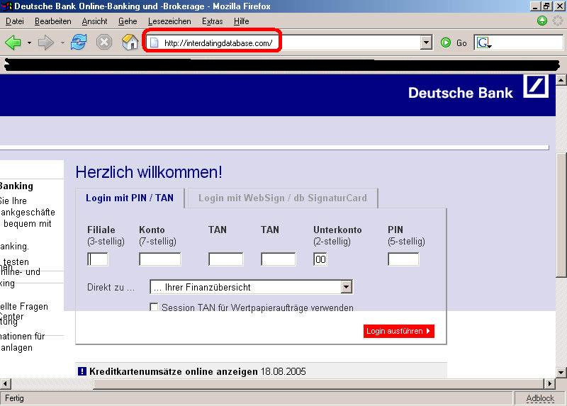Click the Adblock status bar entry

click(540, 398)
